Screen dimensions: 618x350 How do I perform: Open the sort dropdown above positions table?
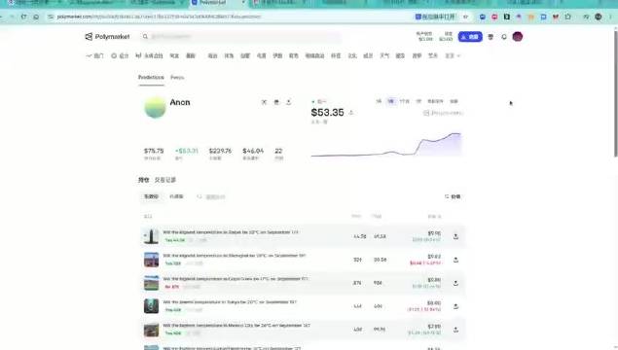453,196
